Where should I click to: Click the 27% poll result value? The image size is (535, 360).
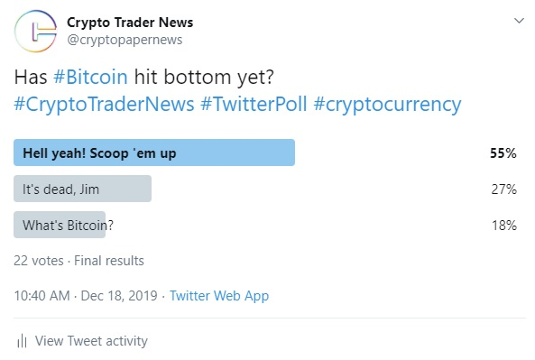click(504, 189)
